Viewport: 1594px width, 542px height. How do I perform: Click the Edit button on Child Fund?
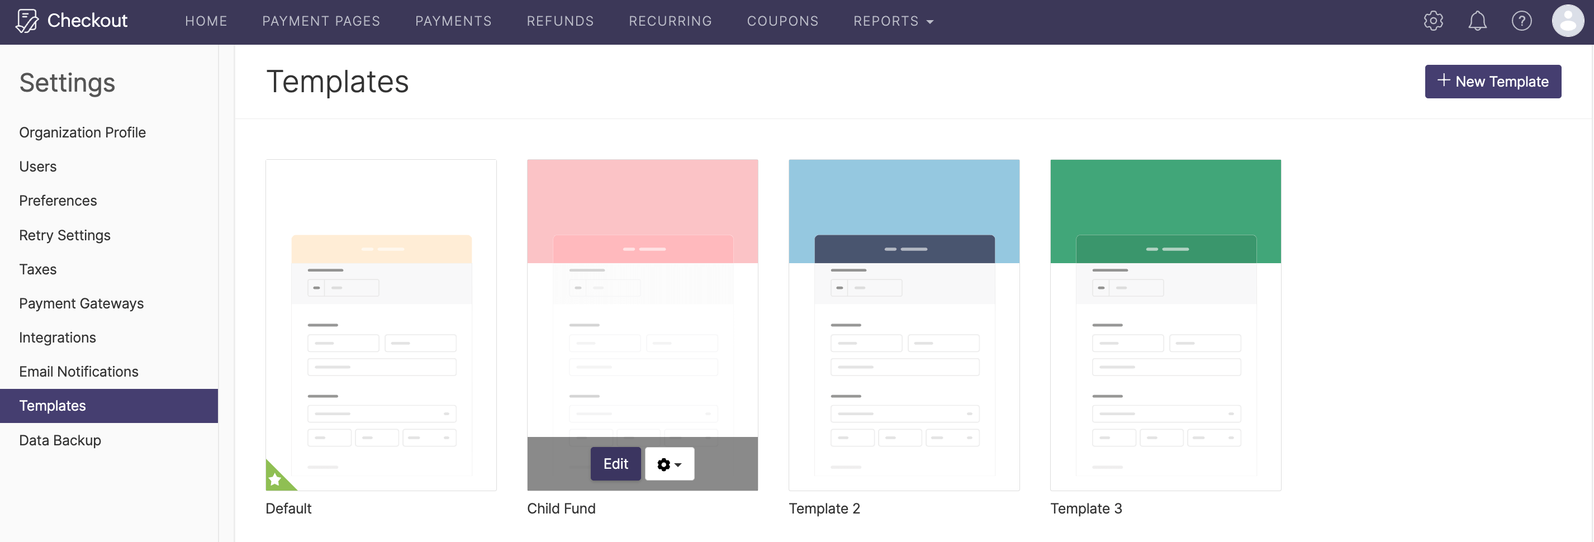click(615, 463)
